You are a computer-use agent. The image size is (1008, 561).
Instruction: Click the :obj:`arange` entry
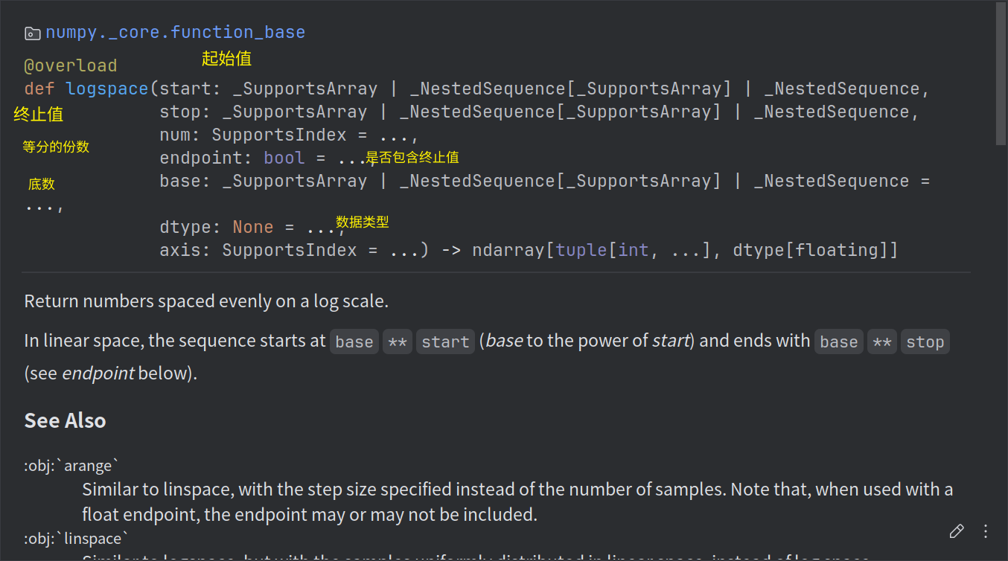pos(72,467)
